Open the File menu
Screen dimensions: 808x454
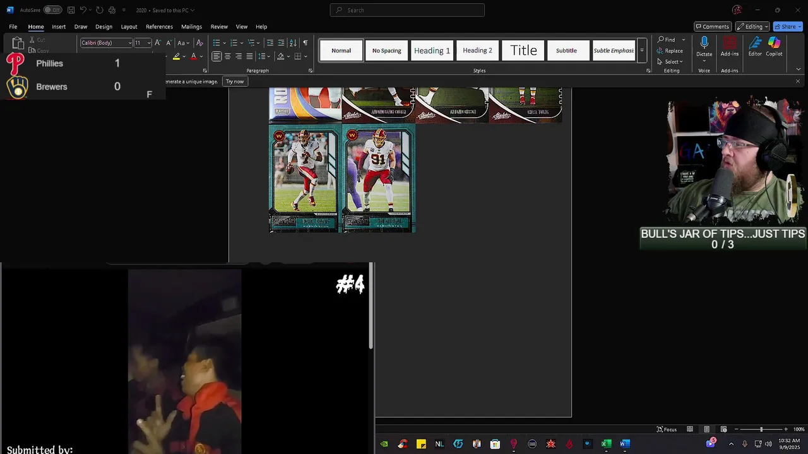point(13,26)
